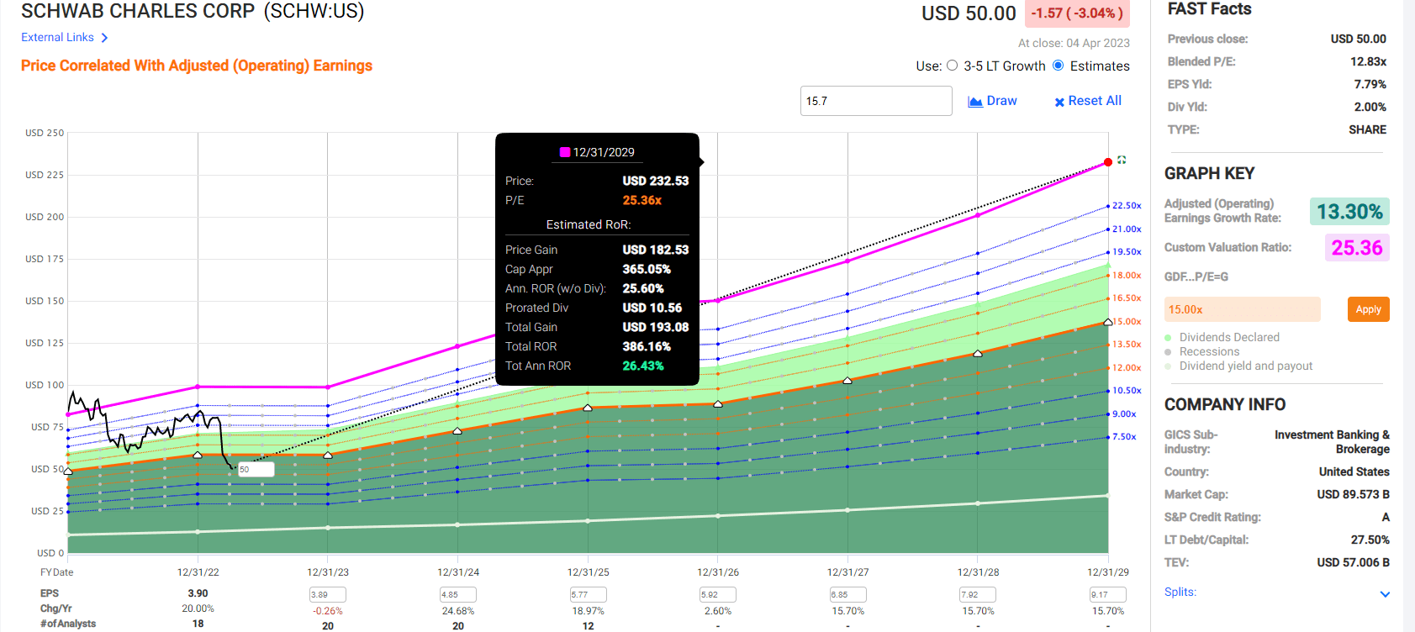Click the Reset All x icon
The height and width of the screenshot is (632, 1415).
pos(1059,102)
